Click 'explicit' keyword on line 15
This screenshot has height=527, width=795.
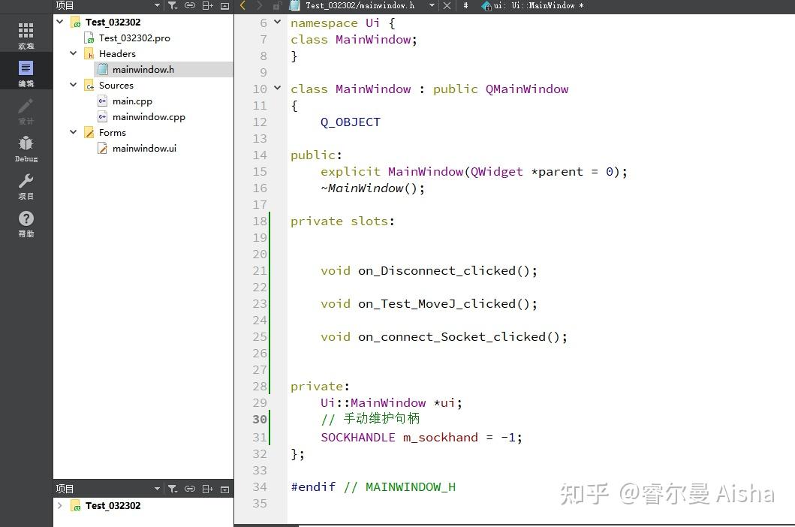tap(351, 172)
